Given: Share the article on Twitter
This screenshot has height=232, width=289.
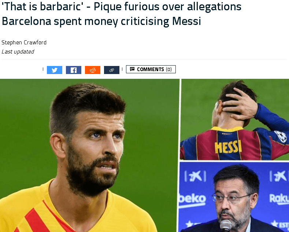Looking at the screenshot, I should click(55, 70).
